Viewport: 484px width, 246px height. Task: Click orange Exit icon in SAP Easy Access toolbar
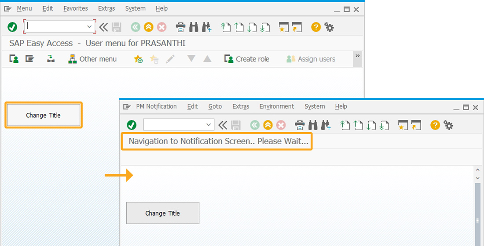point(148,27)
